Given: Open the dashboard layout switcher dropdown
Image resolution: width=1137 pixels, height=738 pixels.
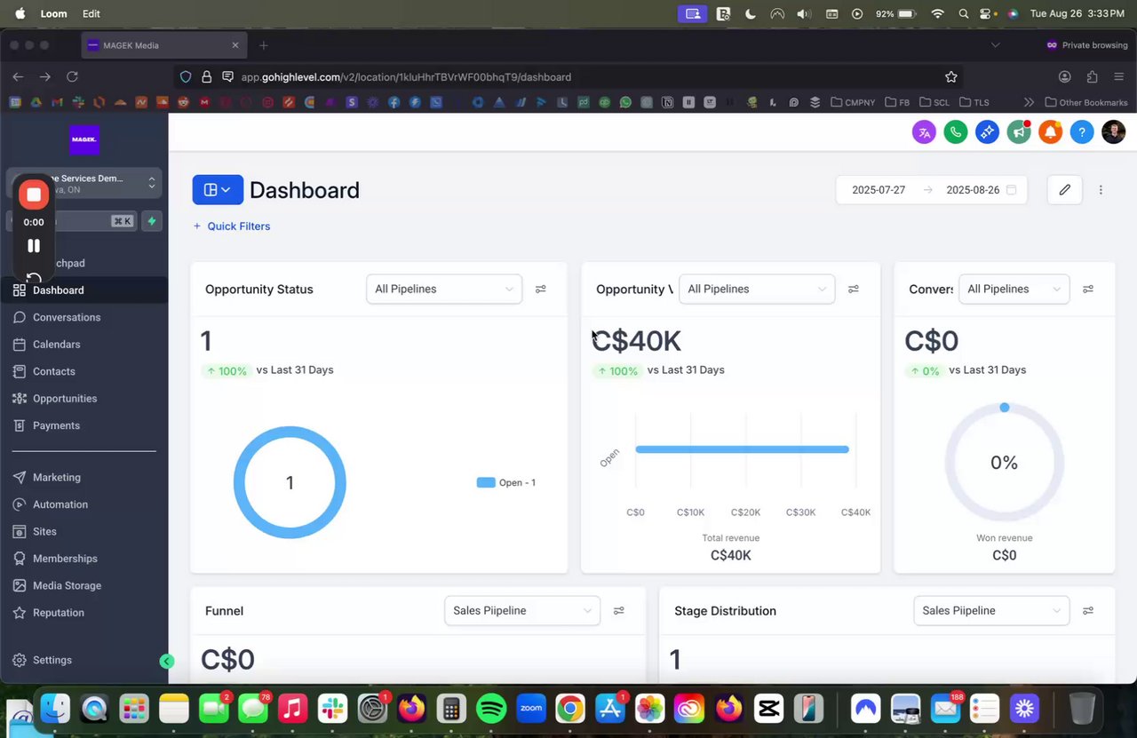Looking at the screenshot, I should pyautogui.click(x=218, y=189).
